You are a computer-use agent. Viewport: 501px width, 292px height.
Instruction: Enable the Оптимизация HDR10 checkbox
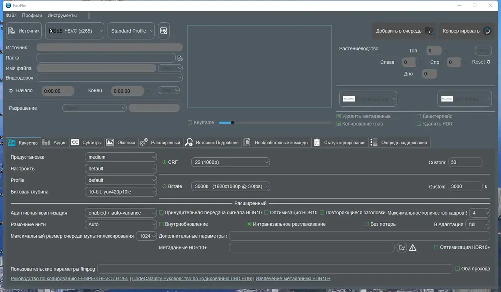[266, 213]
